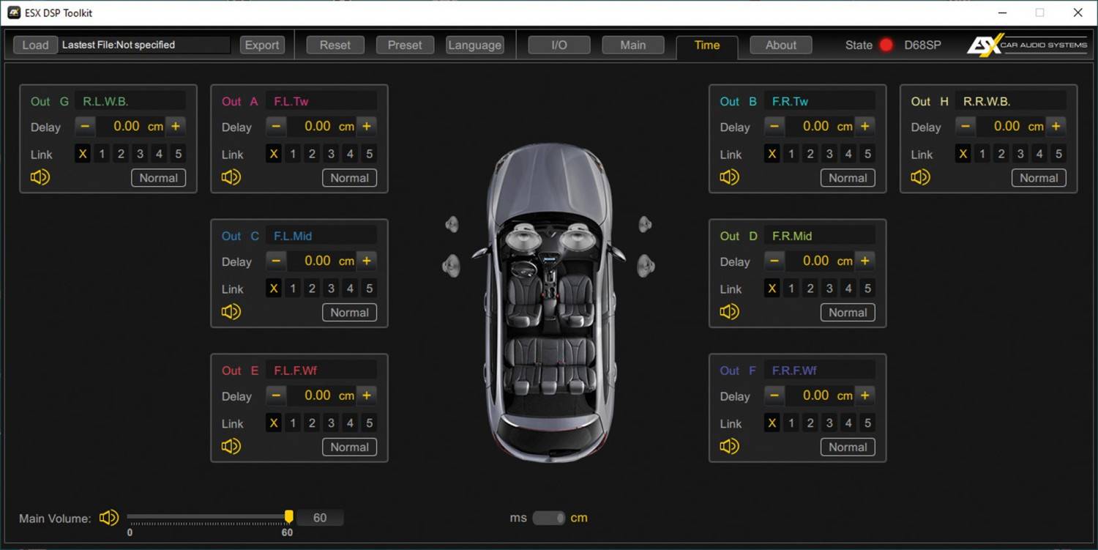Select link group 2 for Out F

810,423
